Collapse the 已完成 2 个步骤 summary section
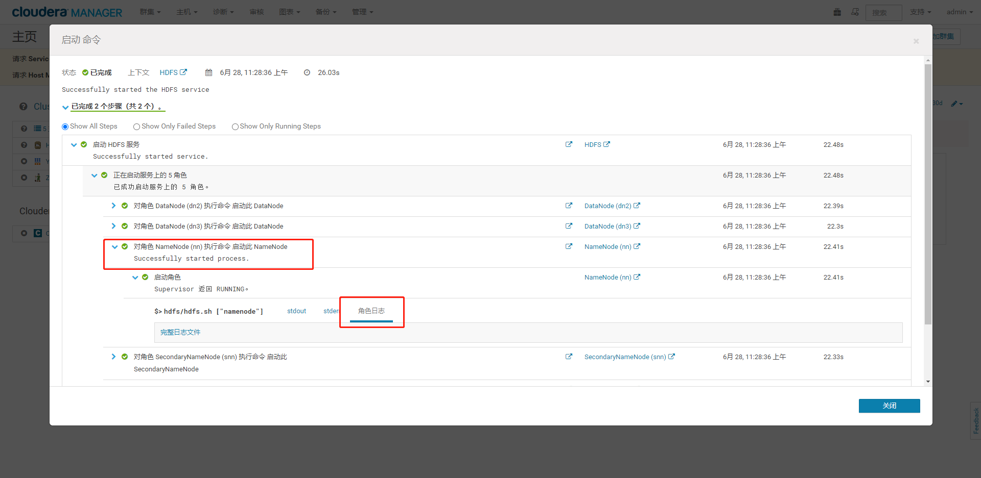 click(65, 107)
